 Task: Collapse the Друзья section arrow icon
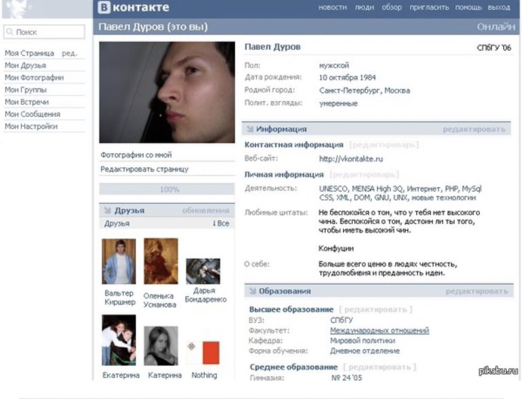point(108,211)
